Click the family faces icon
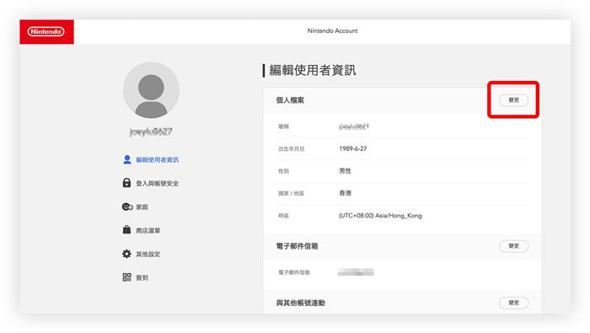Viewport: 590px width, 333px height. coord(127,207)
